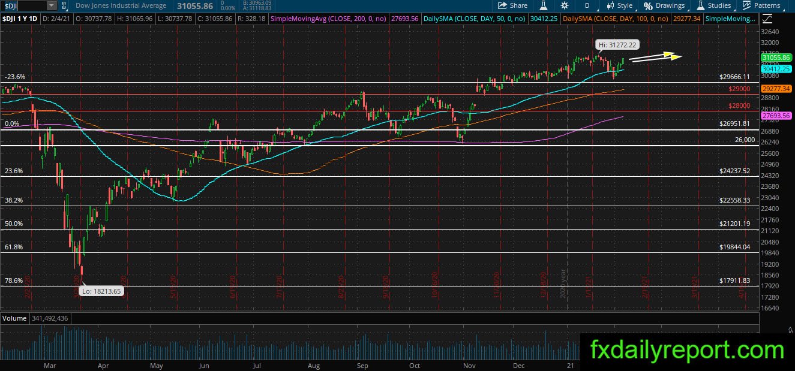Click the Volume pane label
795x371 pixels.
14,318
